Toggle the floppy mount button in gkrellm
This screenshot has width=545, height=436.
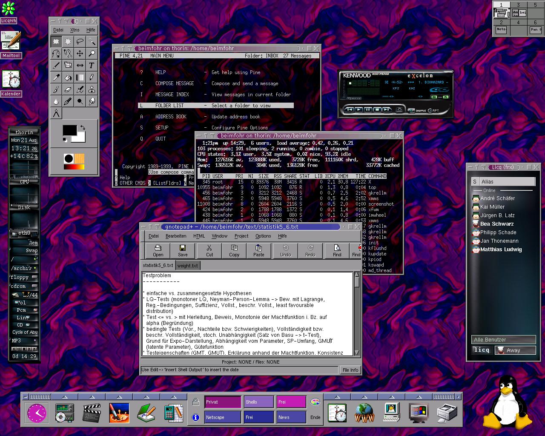pyautogui.click(x=34, y=277)
